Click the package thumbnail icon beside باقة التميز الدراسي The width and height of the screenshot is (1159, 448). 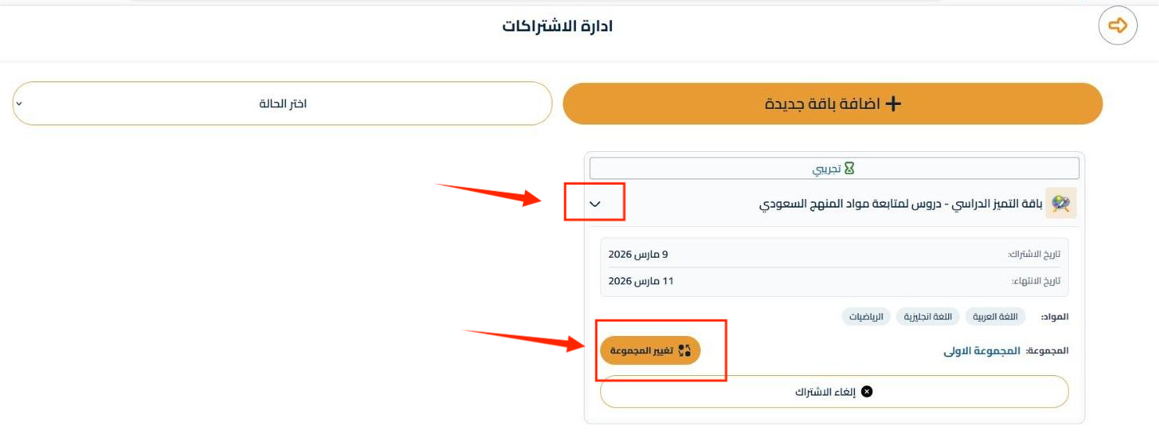click(x=1062, y=203)
